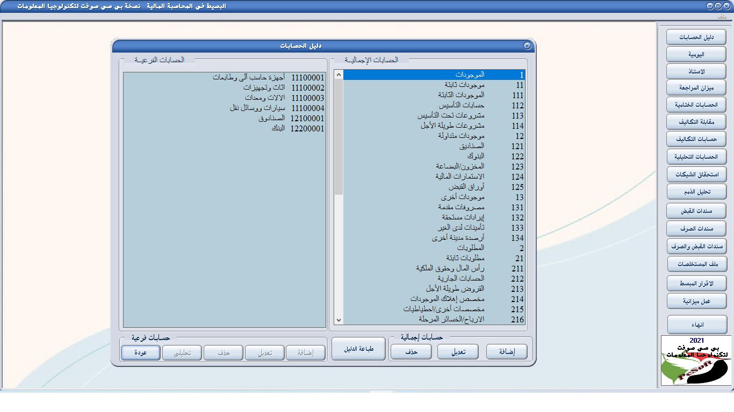Click طباعة الدليل to print the chart

[x=358, y=348]
